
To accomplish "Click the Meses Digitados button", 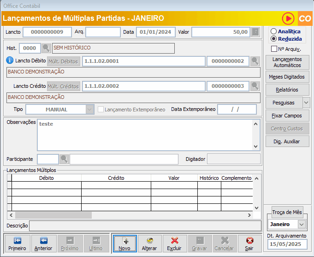I will [x=287, y=77].
